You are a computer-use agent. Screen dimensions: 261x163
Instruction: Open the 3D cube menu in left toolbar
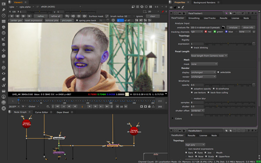[3, 56]
